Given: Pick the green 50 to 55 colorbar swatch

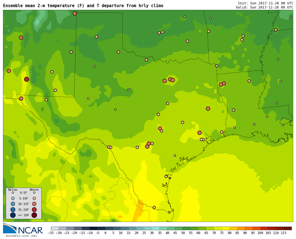Looking at the screenshot, I should pos(187,228).
